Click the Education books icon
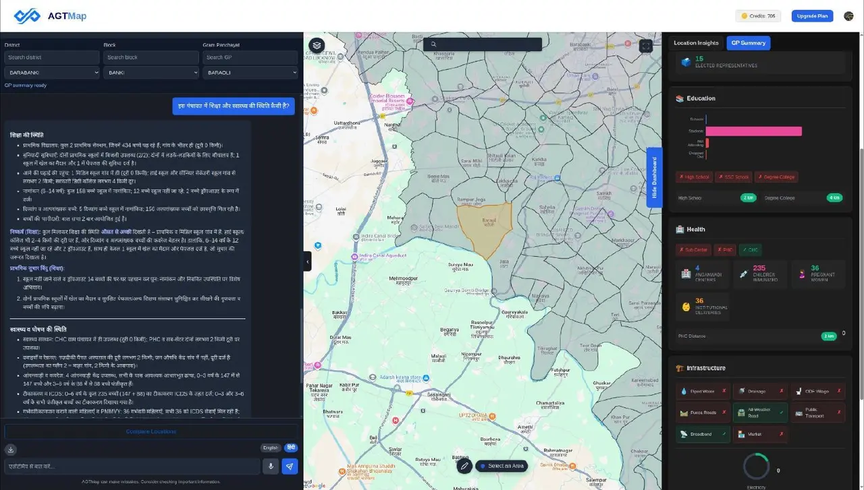Screen dimensions: 864x490 click(680, 98)
